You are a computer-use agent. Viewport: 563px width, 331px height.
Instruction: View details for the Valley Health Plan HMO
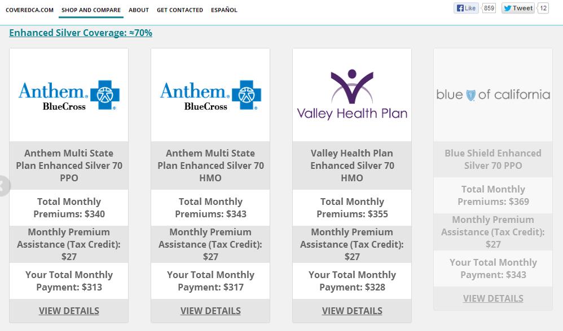pyautogui.click(x=352, y=311)
